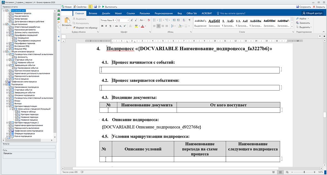
Task: Click the blue right arrow in side toolbar
Action: point(59,40)
